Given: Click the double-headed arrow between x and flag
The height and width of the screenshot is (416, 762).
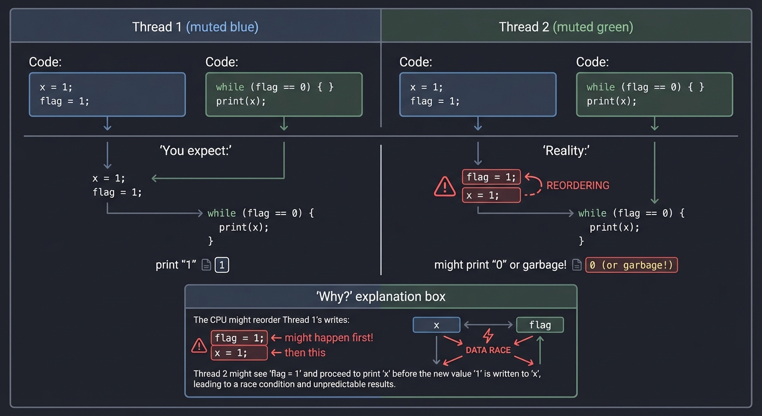Looking at the screenshot, I should tap(488, 324).
